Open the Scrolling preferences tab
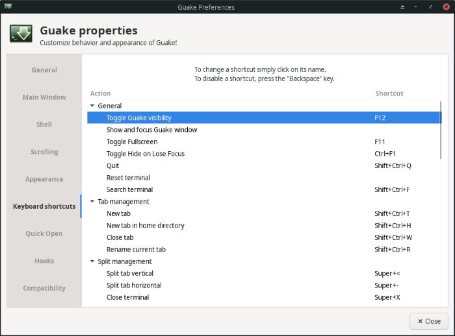Screen dimensions: 455x336 [44, 152]
